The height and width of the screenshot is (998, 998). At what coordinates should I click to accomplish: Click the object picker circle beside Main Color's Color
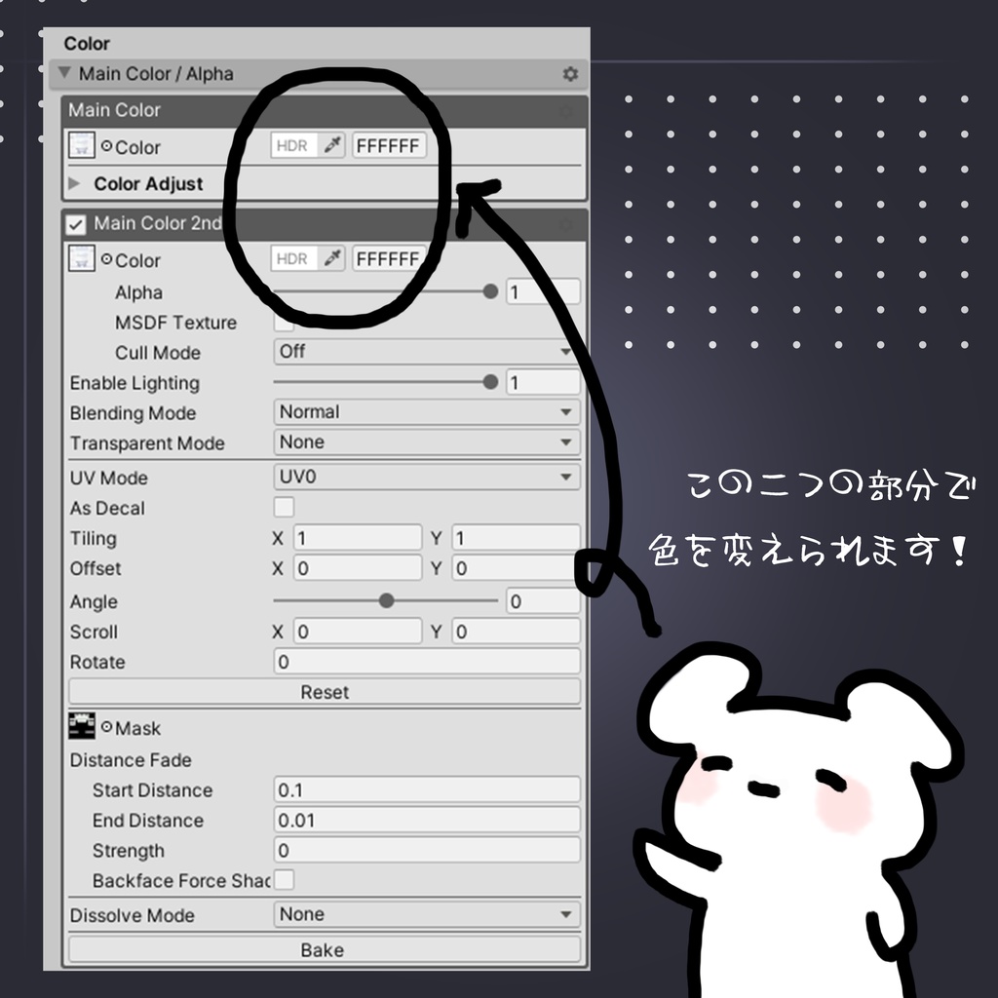(106, 146)
